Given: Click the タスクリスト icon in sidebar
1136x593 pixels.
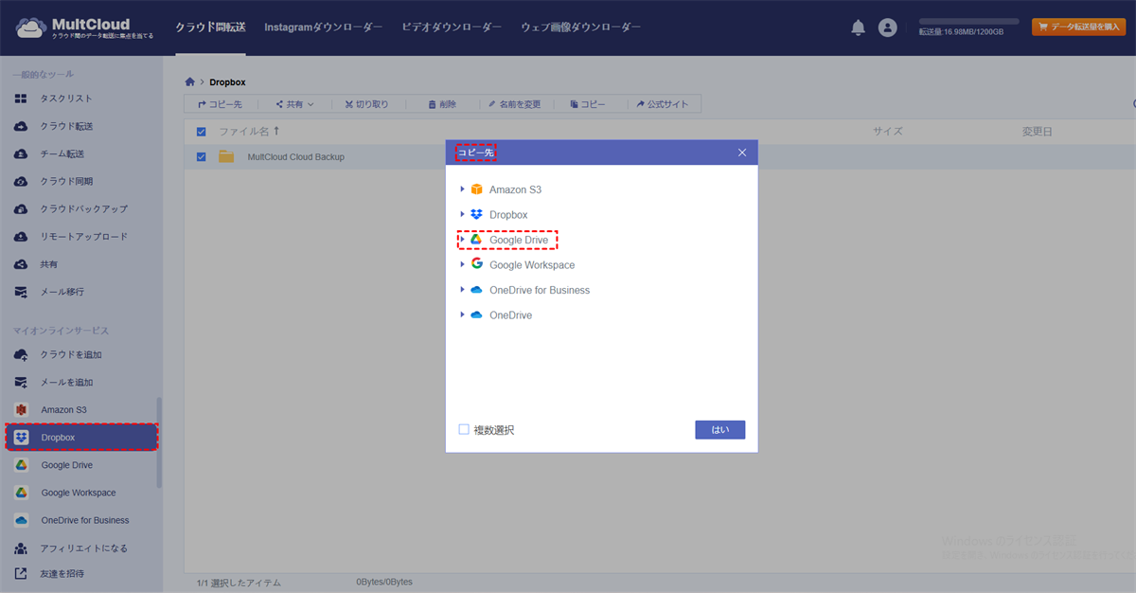Looking at the screenshot, I should (21, 99).
